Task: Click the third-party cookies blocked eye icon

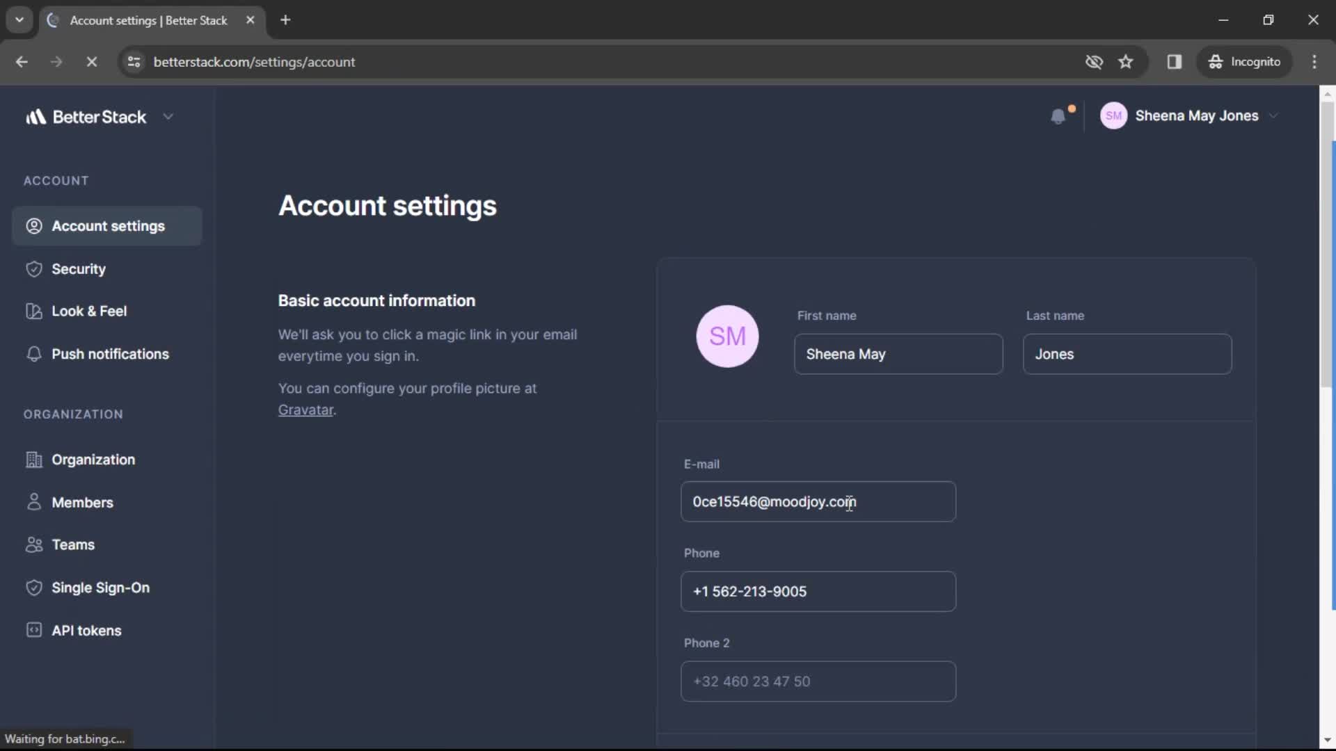Action: (x=1094, y=62)
